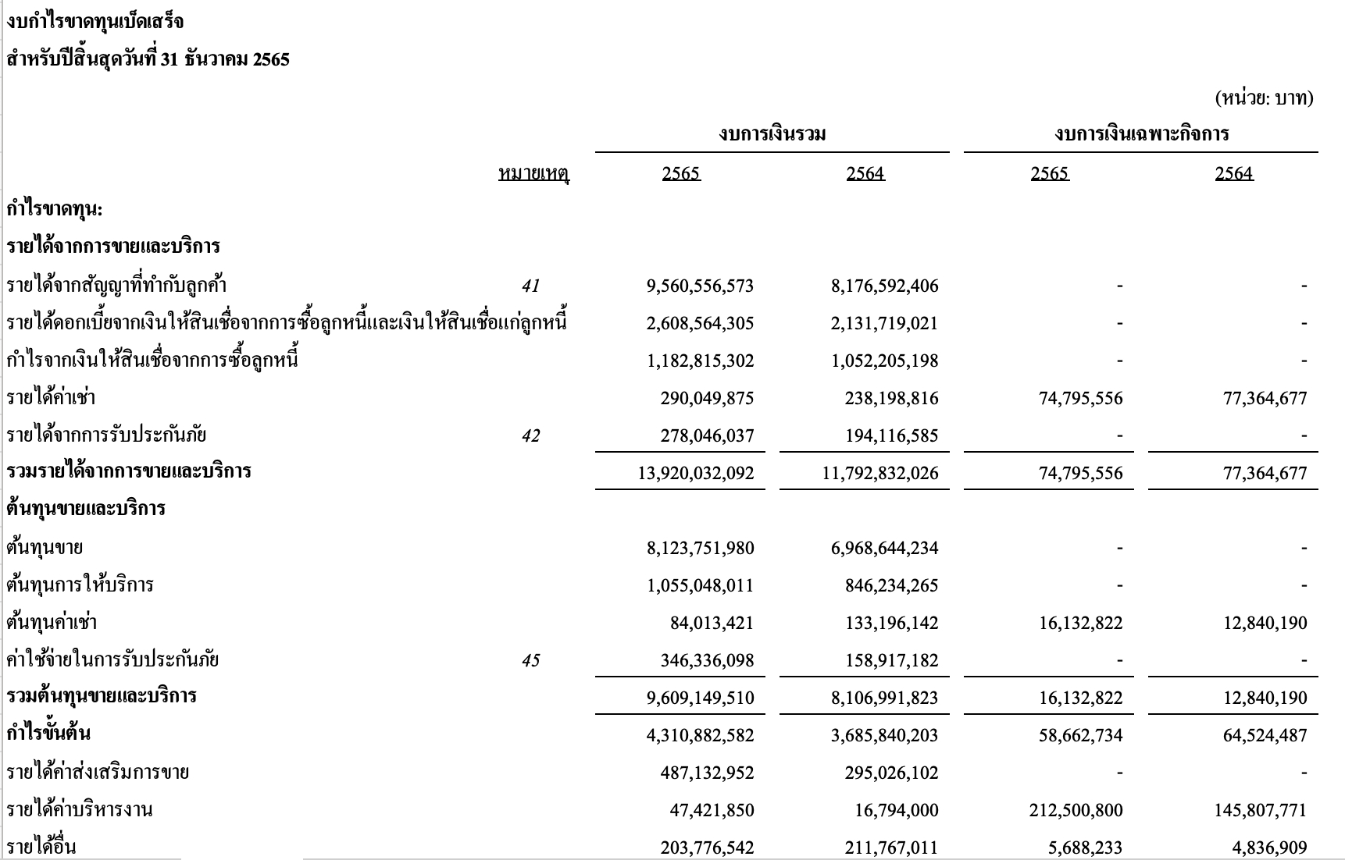Click the heading "ต้นทุนขายและบริการ" above the cost rows

click(x=86, y=509)
